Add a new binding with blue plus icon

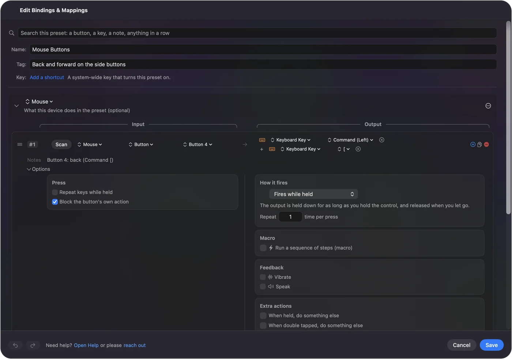tap(473, 145)
